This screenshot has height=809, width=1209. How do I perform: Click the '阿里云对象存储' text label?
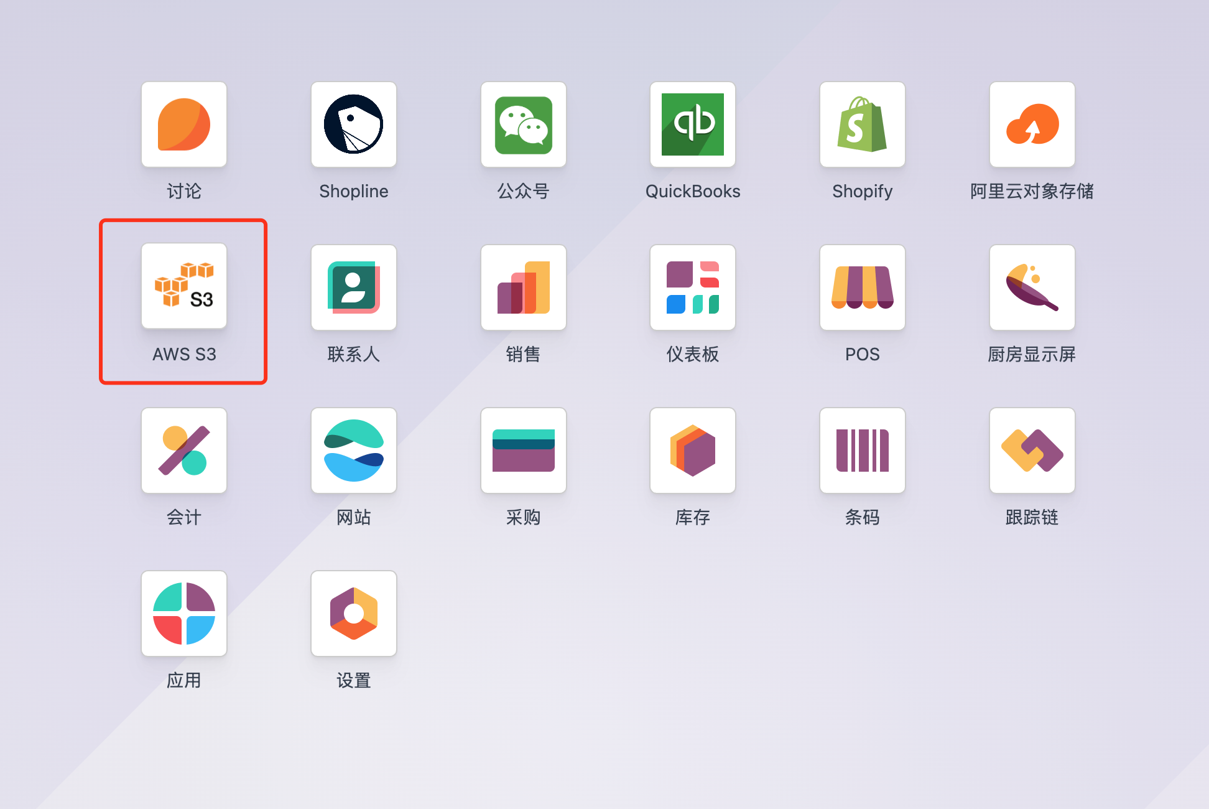(1032, 191)
